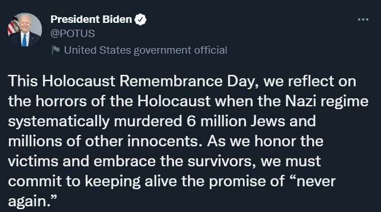Click the words "we must" in tweet

[290, 162]
